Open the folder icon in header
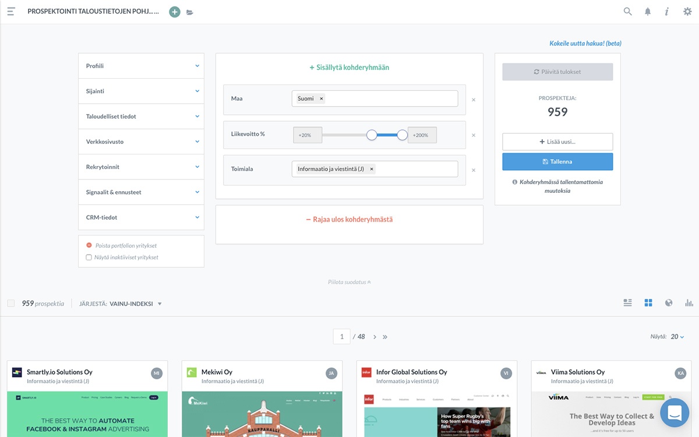 [190, 12]
